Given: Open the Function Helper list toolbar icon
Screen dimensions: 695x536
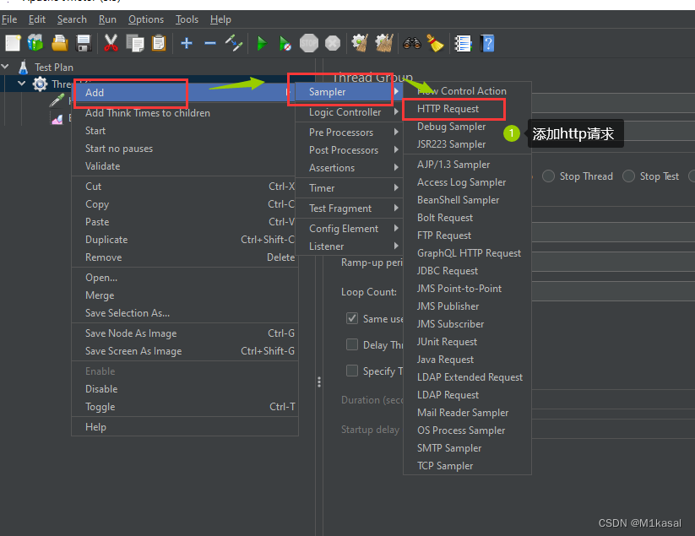Looking at the screenshot, I should pyautogui.click(x=463, y=43).
